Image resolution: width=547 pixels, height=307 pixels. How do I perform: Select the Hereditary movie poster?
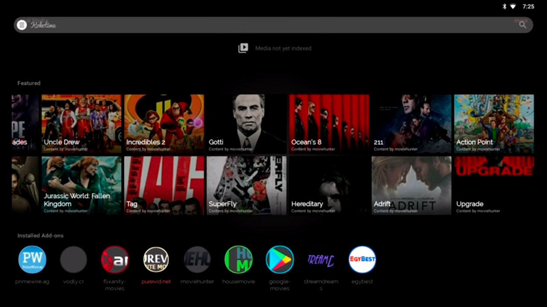coord(329,185)
